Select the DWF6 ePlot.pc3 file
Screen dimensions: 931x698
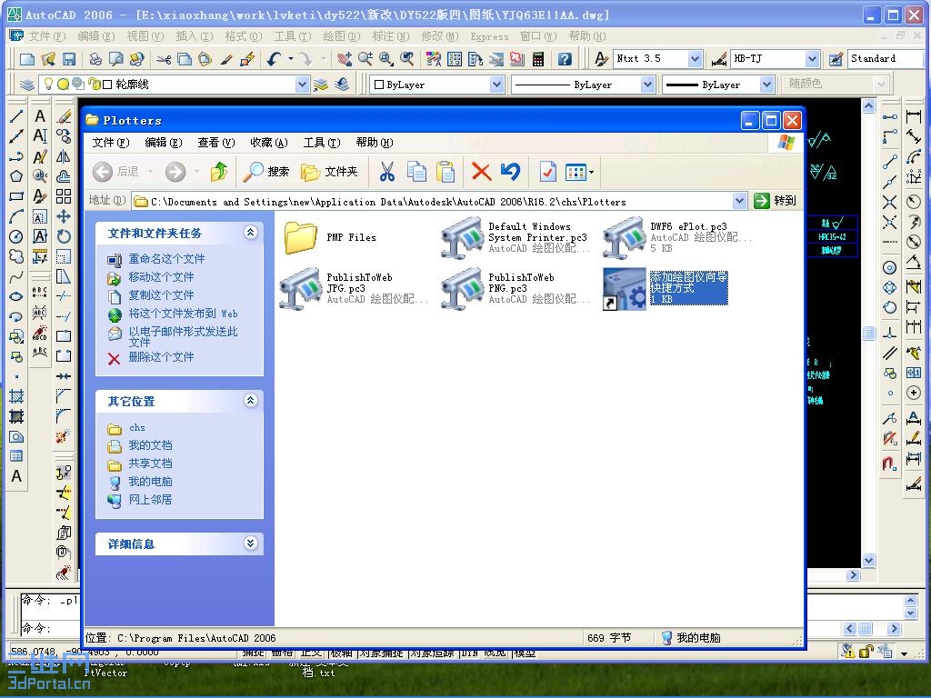pos(677,237)
